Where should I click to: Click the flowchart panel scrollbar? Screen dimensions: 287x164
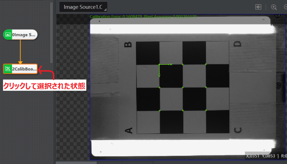51,28
